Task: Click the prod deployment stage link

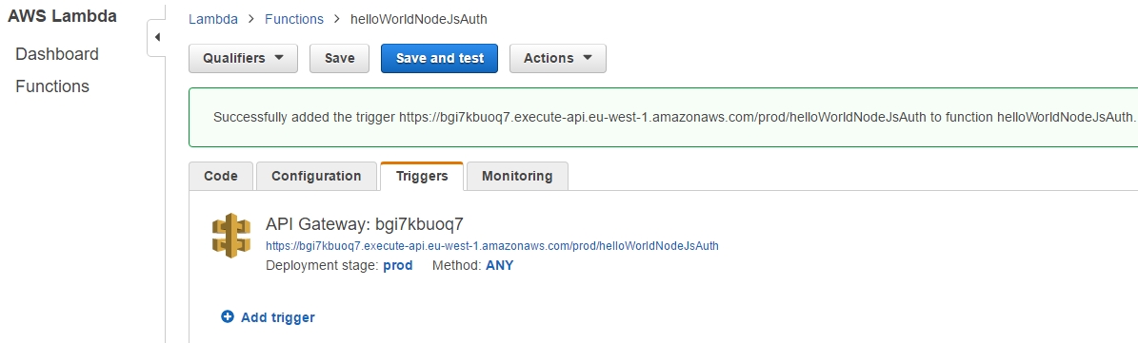Action: 398,266
